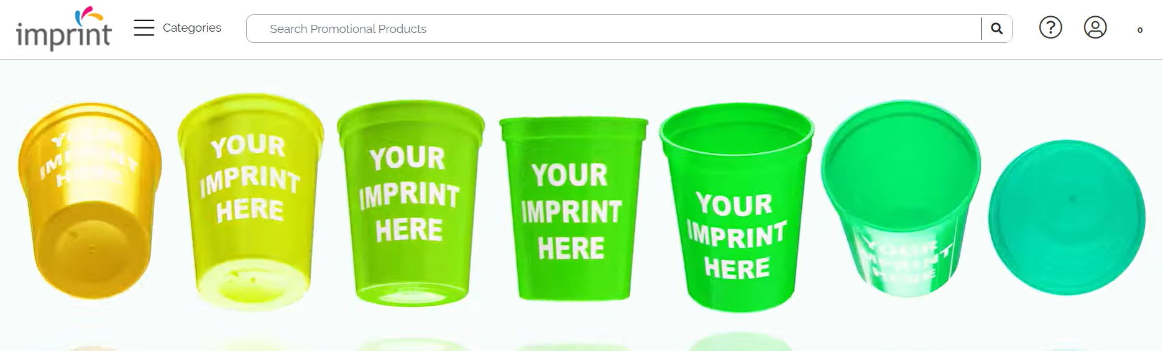Expand the Categories label

point(192,28)
